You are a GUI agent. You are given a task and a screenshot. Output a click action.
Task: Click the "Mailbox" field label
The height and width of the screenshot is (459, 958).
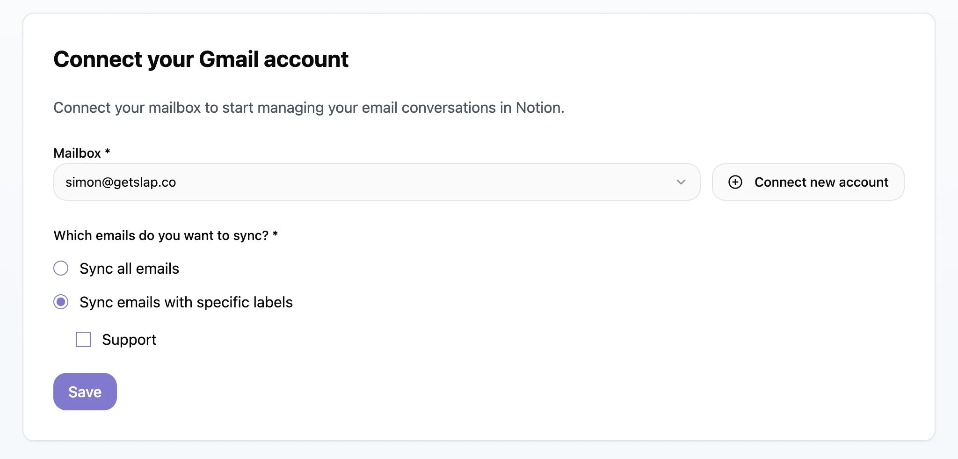[77, 153]
